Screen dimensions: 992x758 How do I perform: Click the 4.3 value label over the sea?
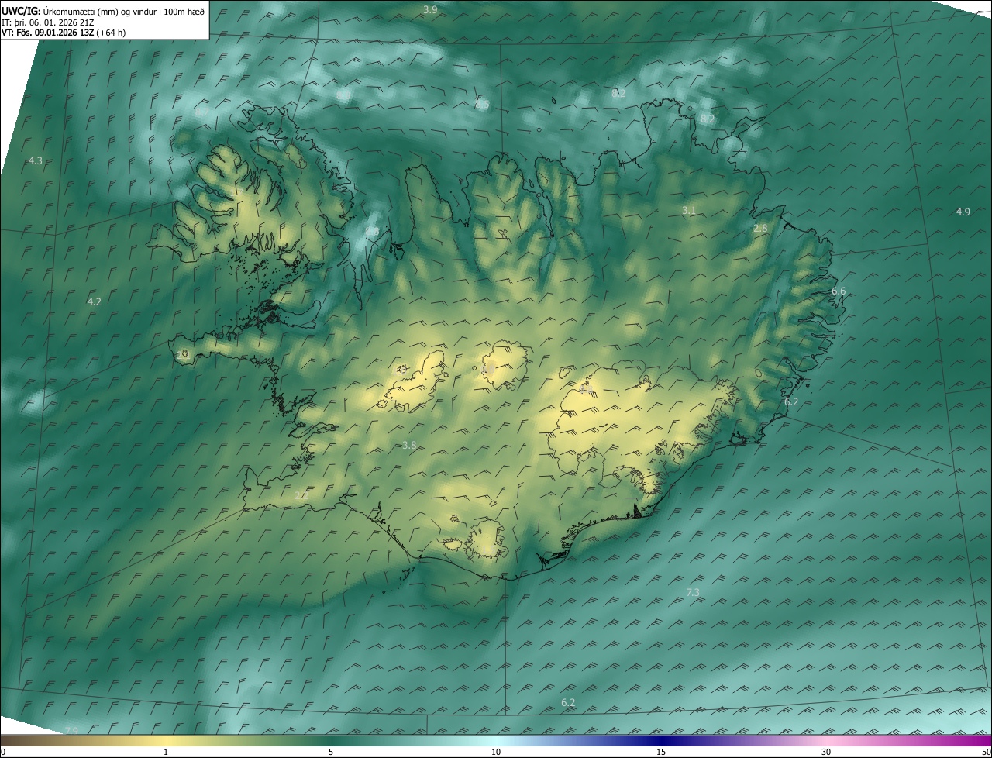click(35, 160)
